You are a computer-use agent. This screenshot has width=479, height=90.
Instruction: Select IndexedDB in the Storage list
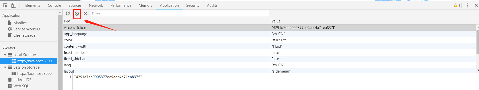point(20,80)
